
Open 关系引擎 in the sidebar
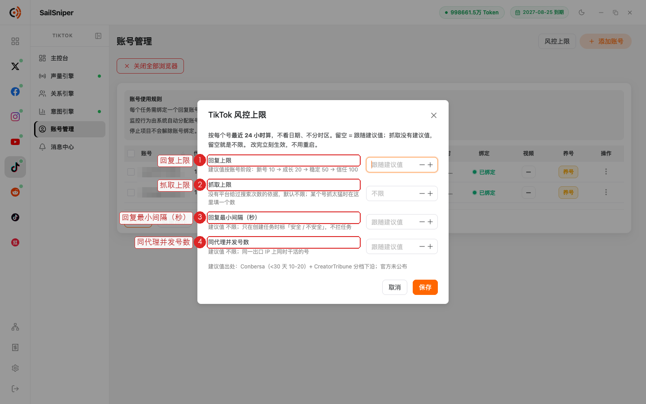pos(70,94)
